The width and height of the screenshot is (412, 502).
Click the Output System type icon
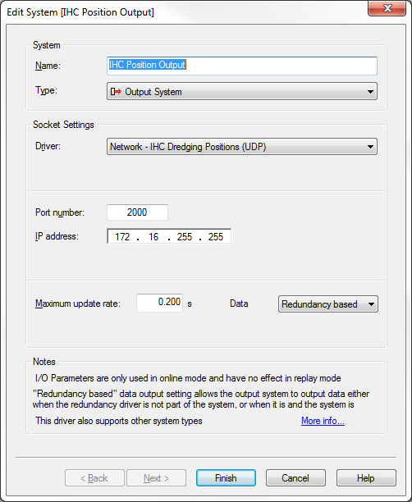click(116, 92)
